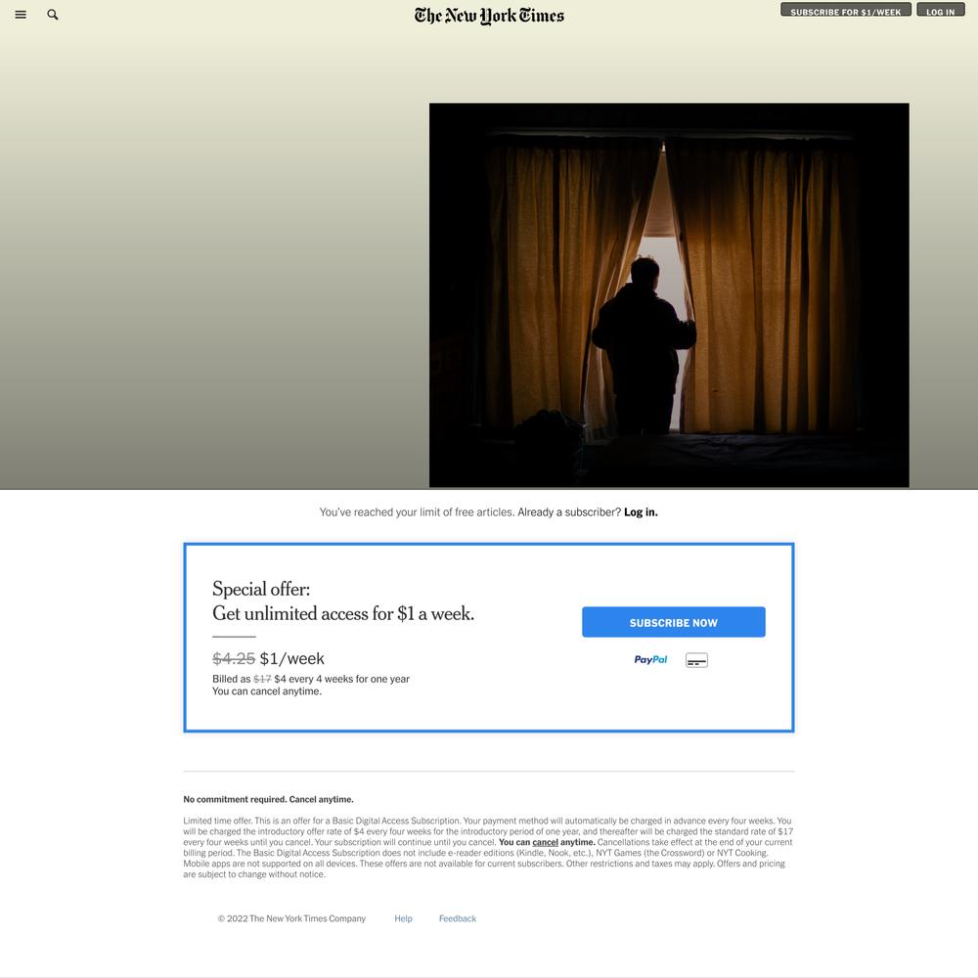Screen dimensions: 978x978
Task: Click 'You can cancel anytime.' in offer box
Action: 267,691
